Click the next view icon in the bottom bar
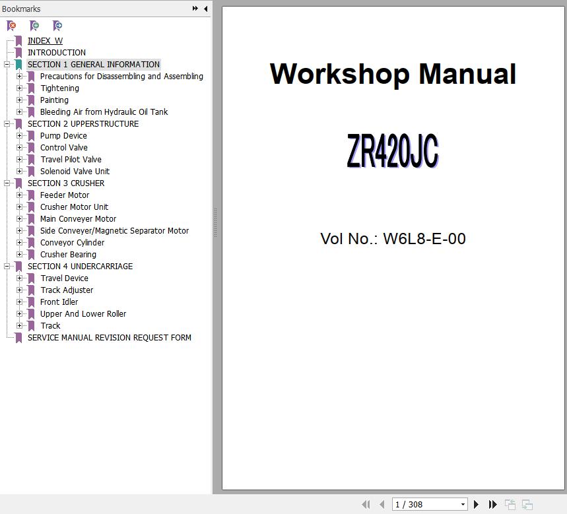Screen dimensions: 567x514 tap(527, 505)
